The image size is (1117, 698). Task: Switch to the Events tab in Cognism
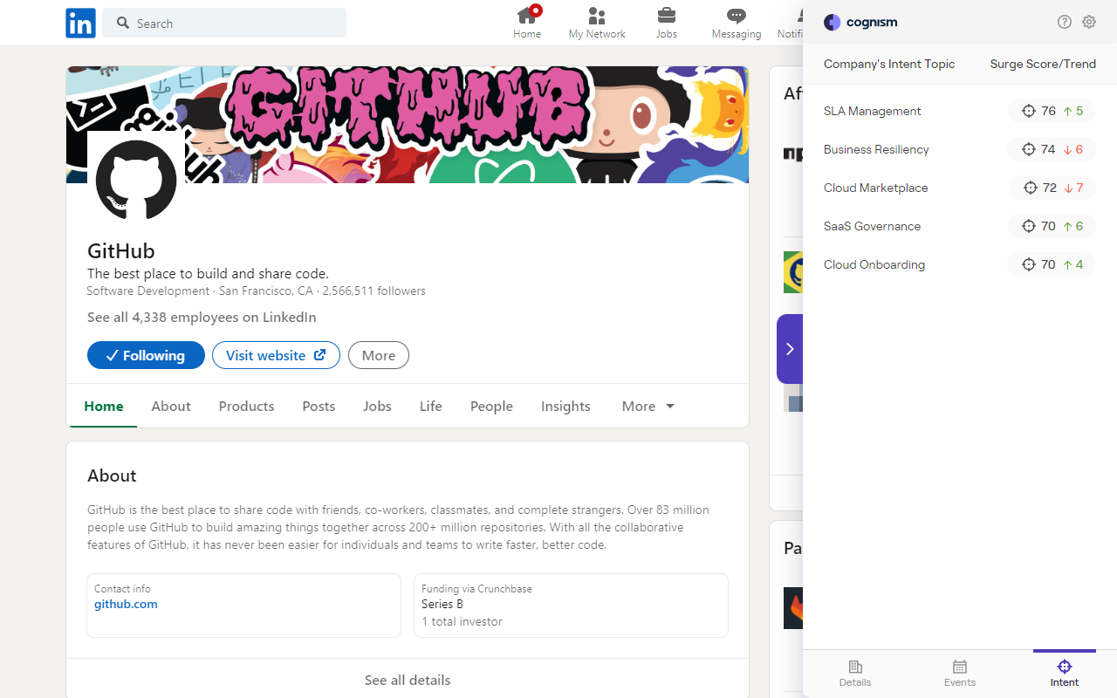click(x=960, y=674)
